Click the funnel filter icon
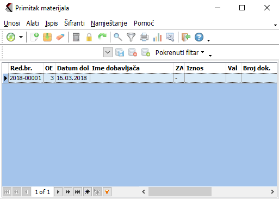The image size is (279, 199). click(131, 37)
